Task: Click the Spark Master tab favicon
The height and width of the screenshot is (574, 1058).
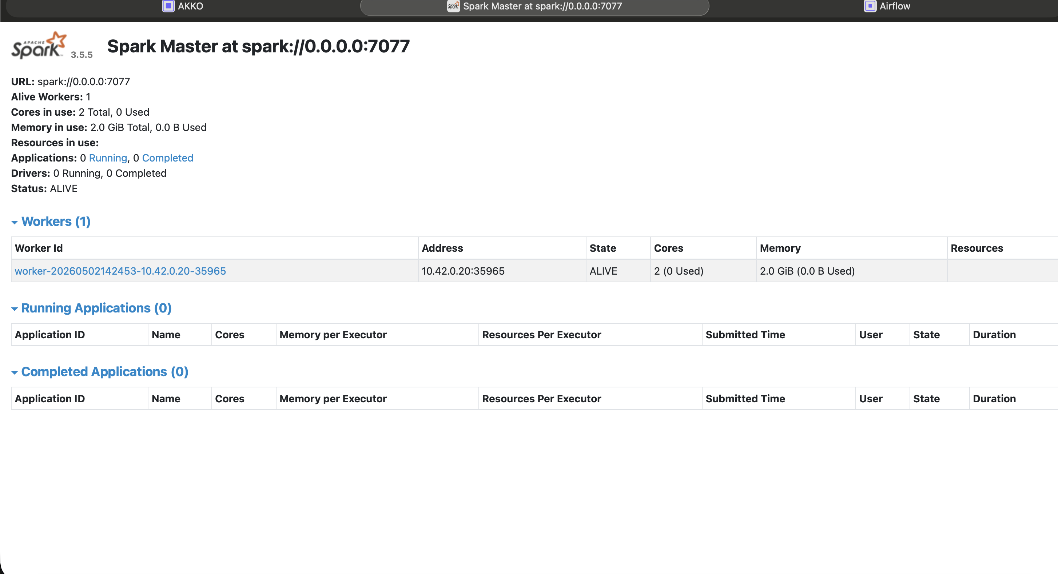Action: (453, 6)
